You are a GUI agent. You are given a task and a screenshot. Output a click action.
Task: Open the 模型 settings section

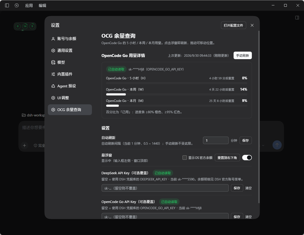(70, 62)
